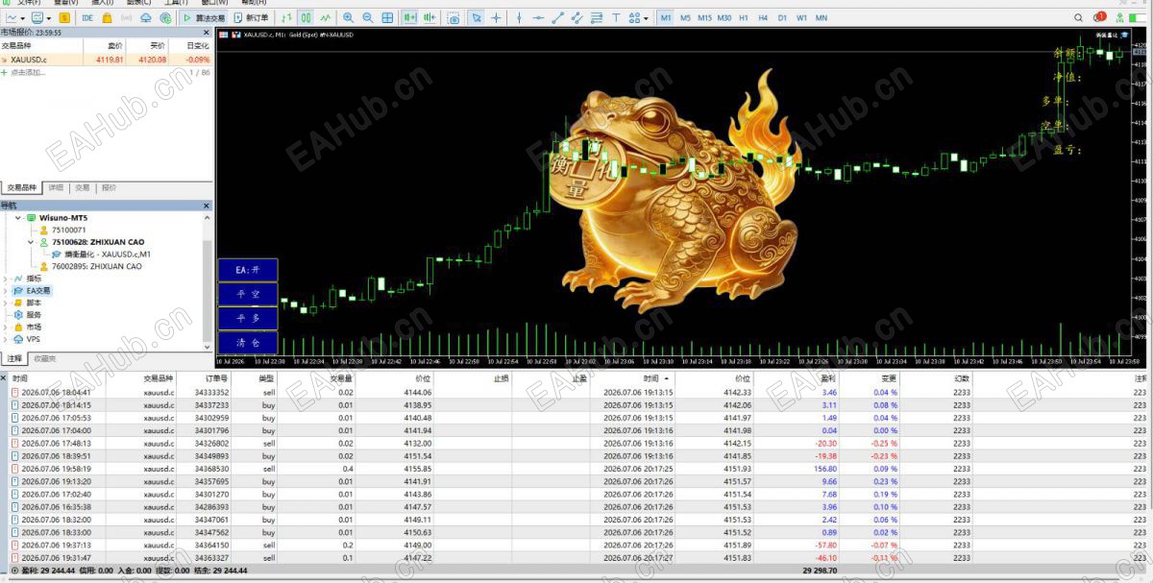
Task: Switch to D1 timeframe
Action: point(782,17)
